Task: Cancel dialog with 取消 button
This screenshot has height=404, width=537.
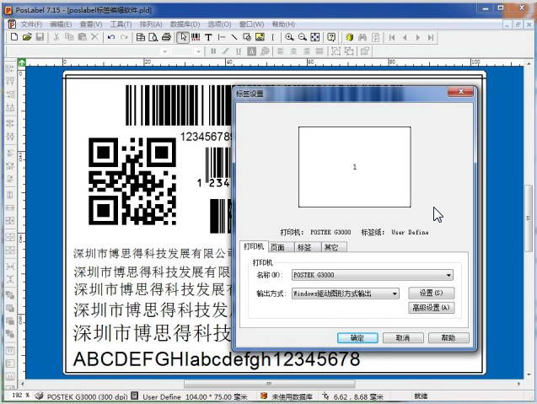Action: [403, 338]
